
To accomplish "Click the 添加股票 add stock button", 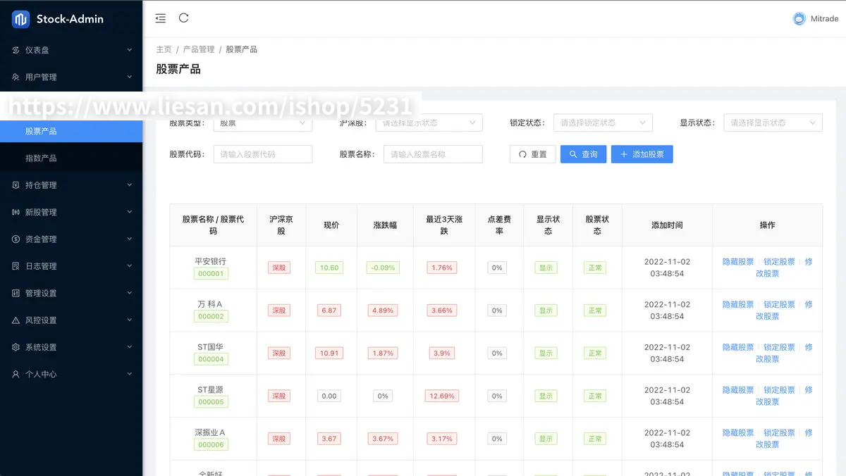I will click(642, 154).
